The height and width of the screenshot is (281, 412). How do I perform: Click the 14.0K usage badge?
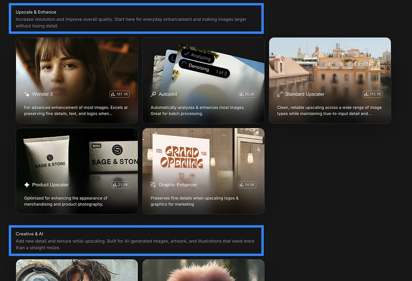coord(247,185)
